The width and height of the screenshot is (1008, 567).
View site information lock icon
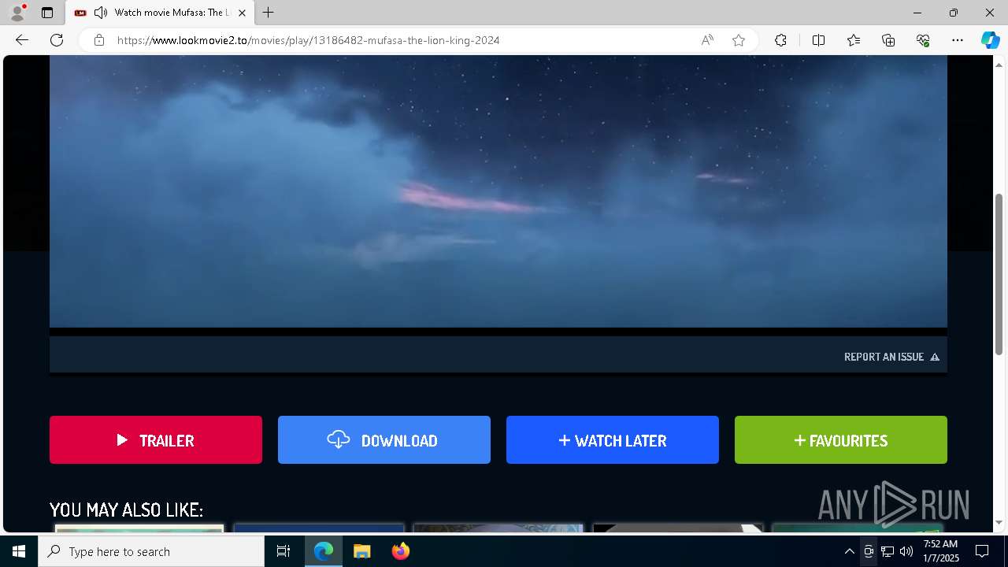(99, 40)
